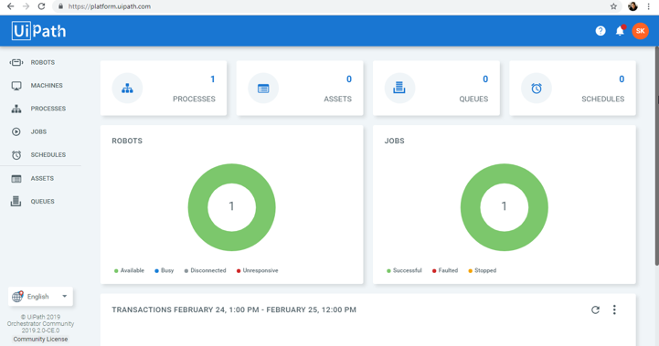659x346 pixels.
Task: Click the Assets card icon
Action: 263,89
